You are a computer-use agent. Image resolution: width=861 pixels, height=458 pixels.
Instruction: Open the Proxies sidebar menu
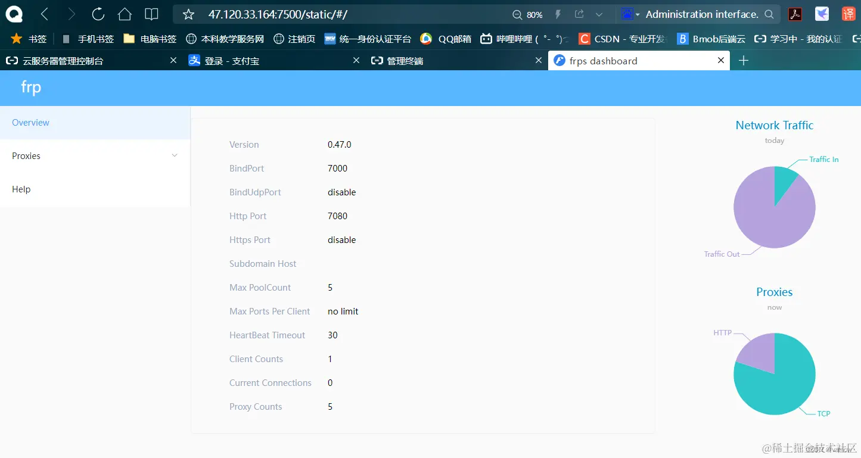tap(95, 156)
